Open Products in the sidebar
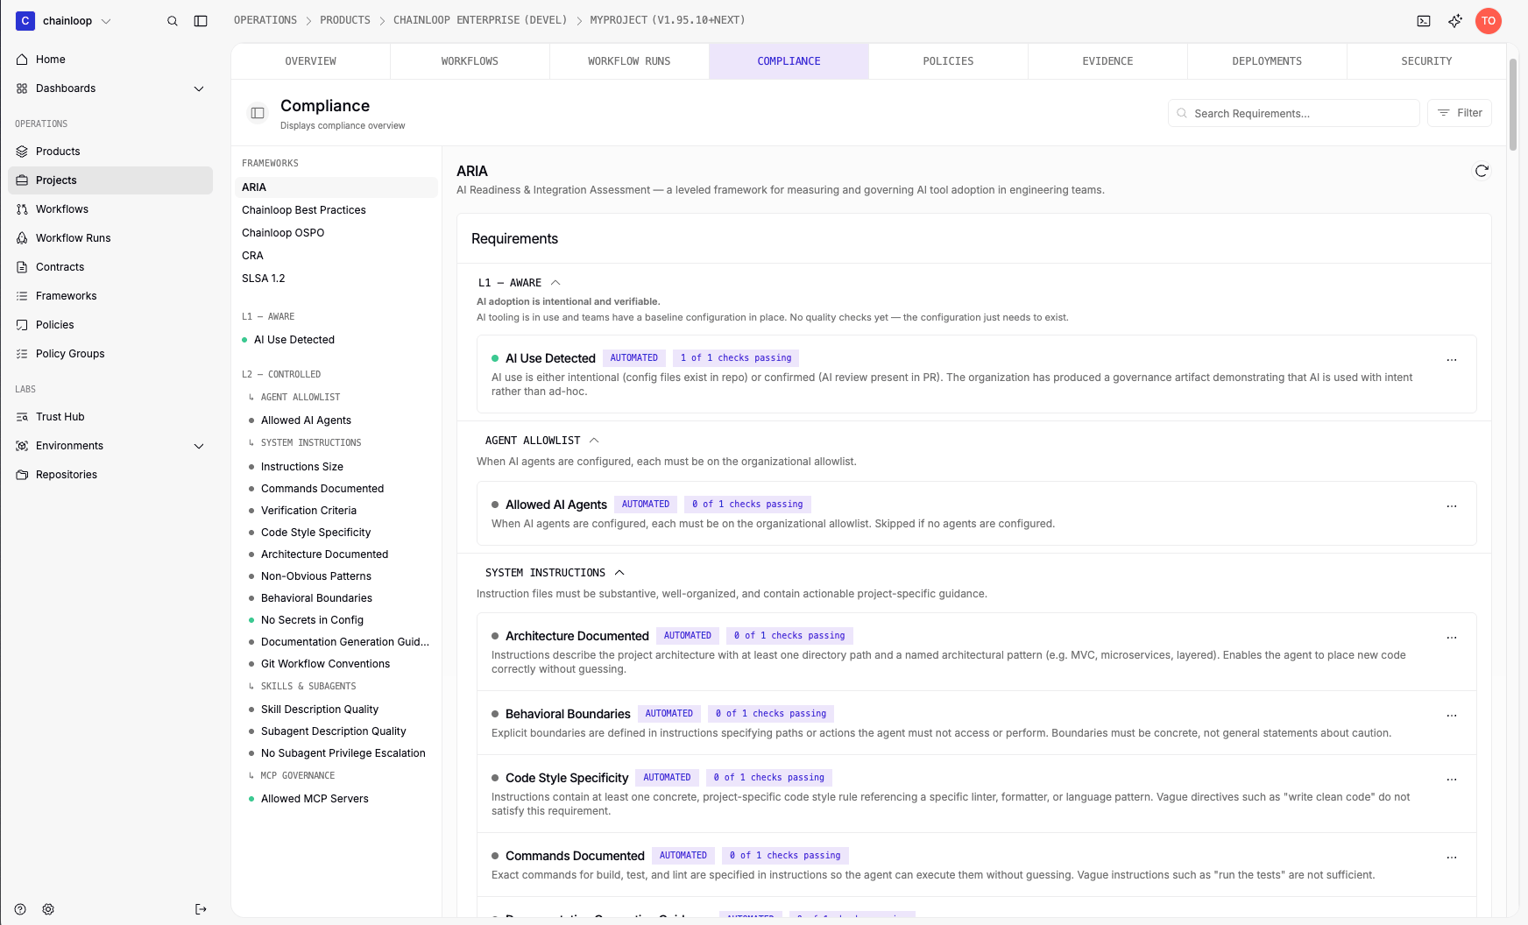The width and height of the screenshot is (1528, 925). coord(110,152)
